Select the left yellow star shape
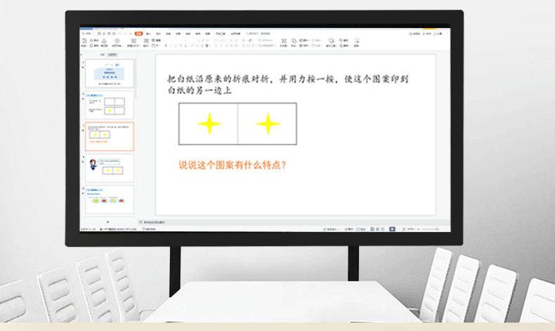 pyautogui.click(x=209, y=124)
